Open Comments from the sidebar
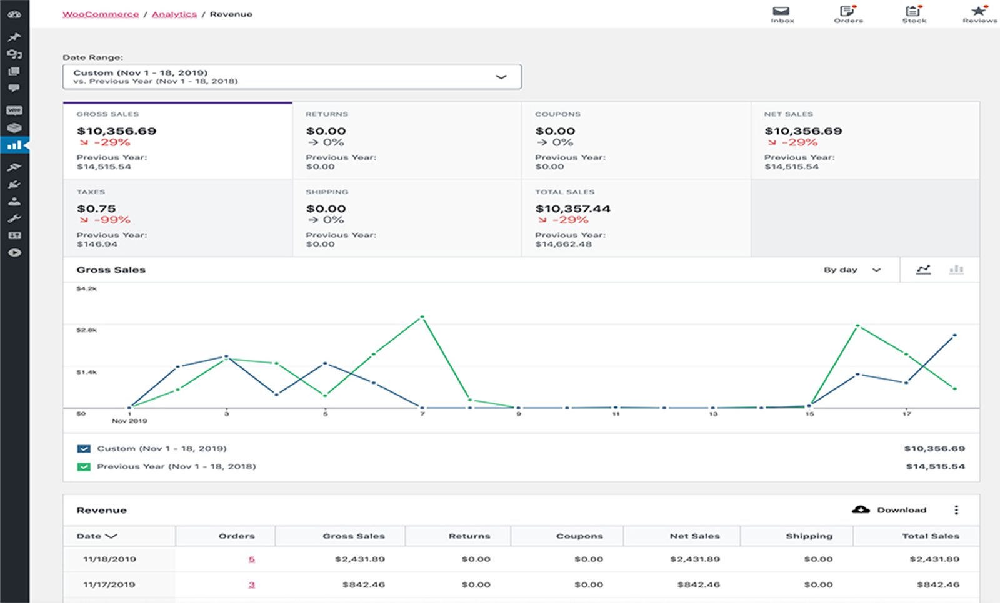 pyautogui.click(x=14, y=88)
